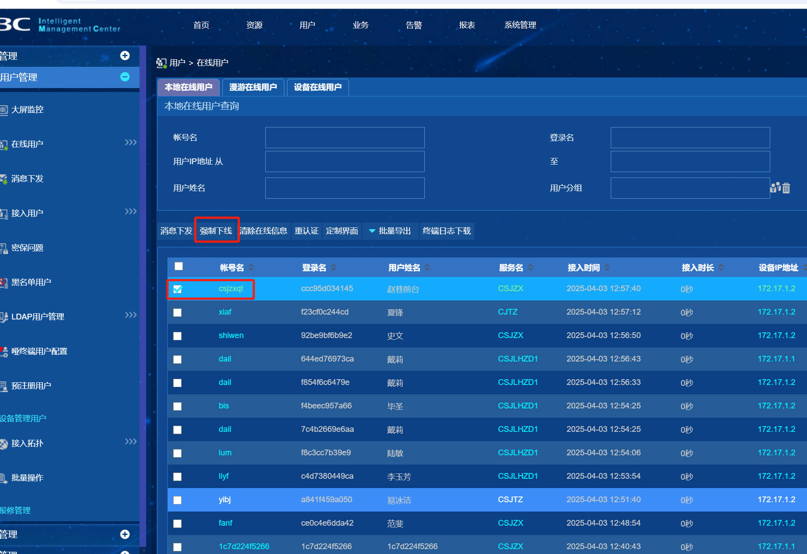
Task: Click the 哑终端用户配置 icon in sidebar
Action: pos(4,351)
